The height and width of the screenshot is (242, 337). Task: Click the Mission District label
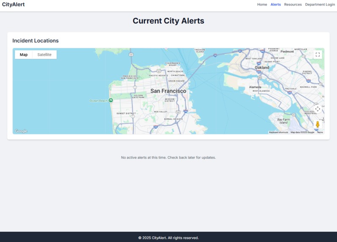coord(170,100)
